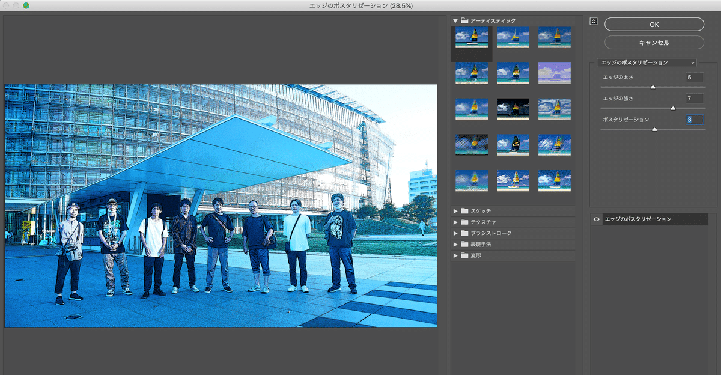
Task: Click the OK button
Action: point(654,25)
